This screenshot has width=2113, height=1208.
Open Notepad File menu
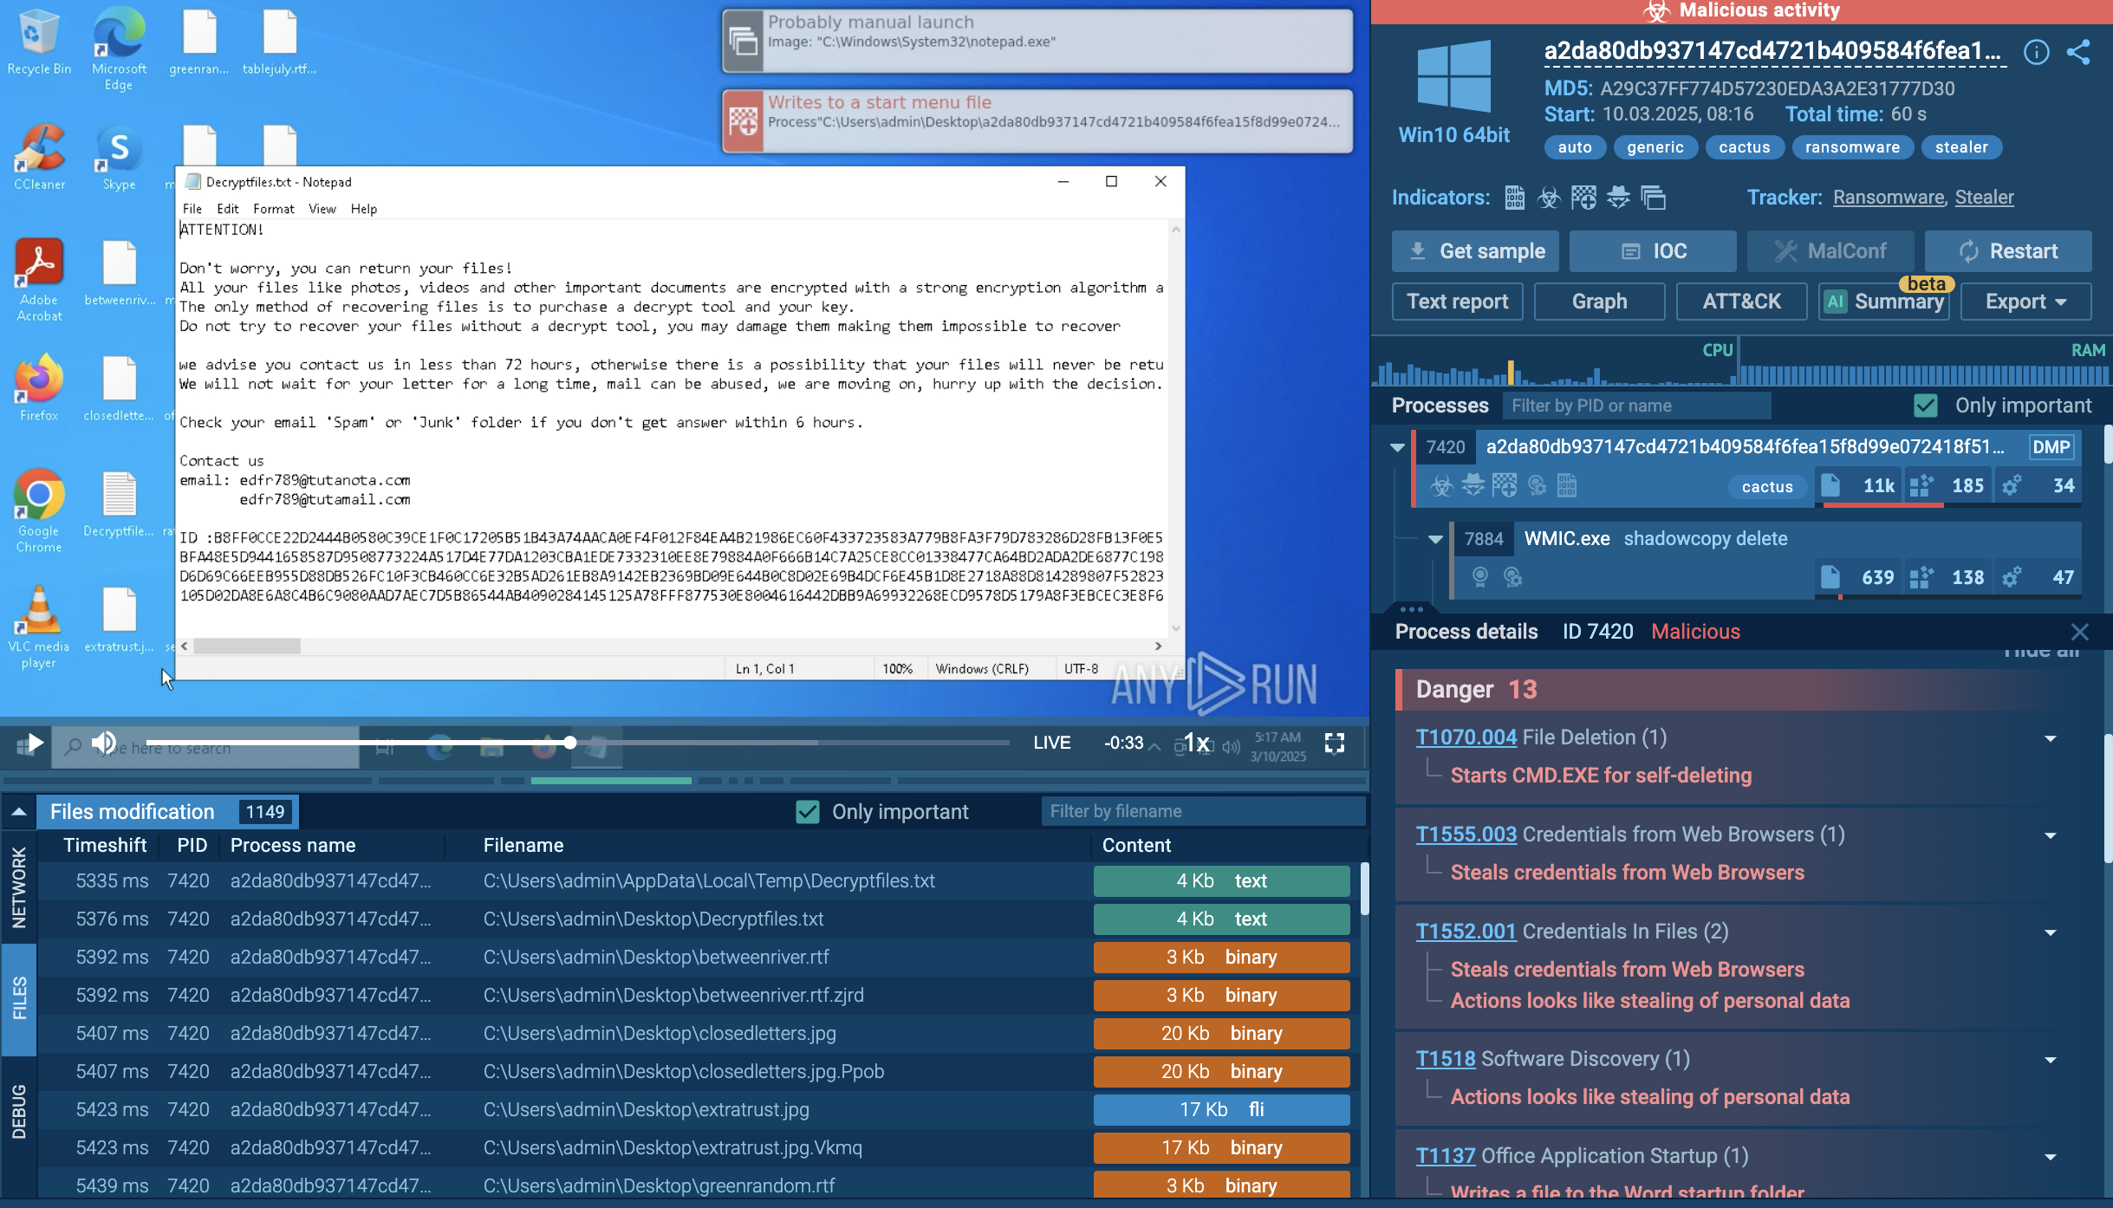pyautogui.click(x=192, y=209)
